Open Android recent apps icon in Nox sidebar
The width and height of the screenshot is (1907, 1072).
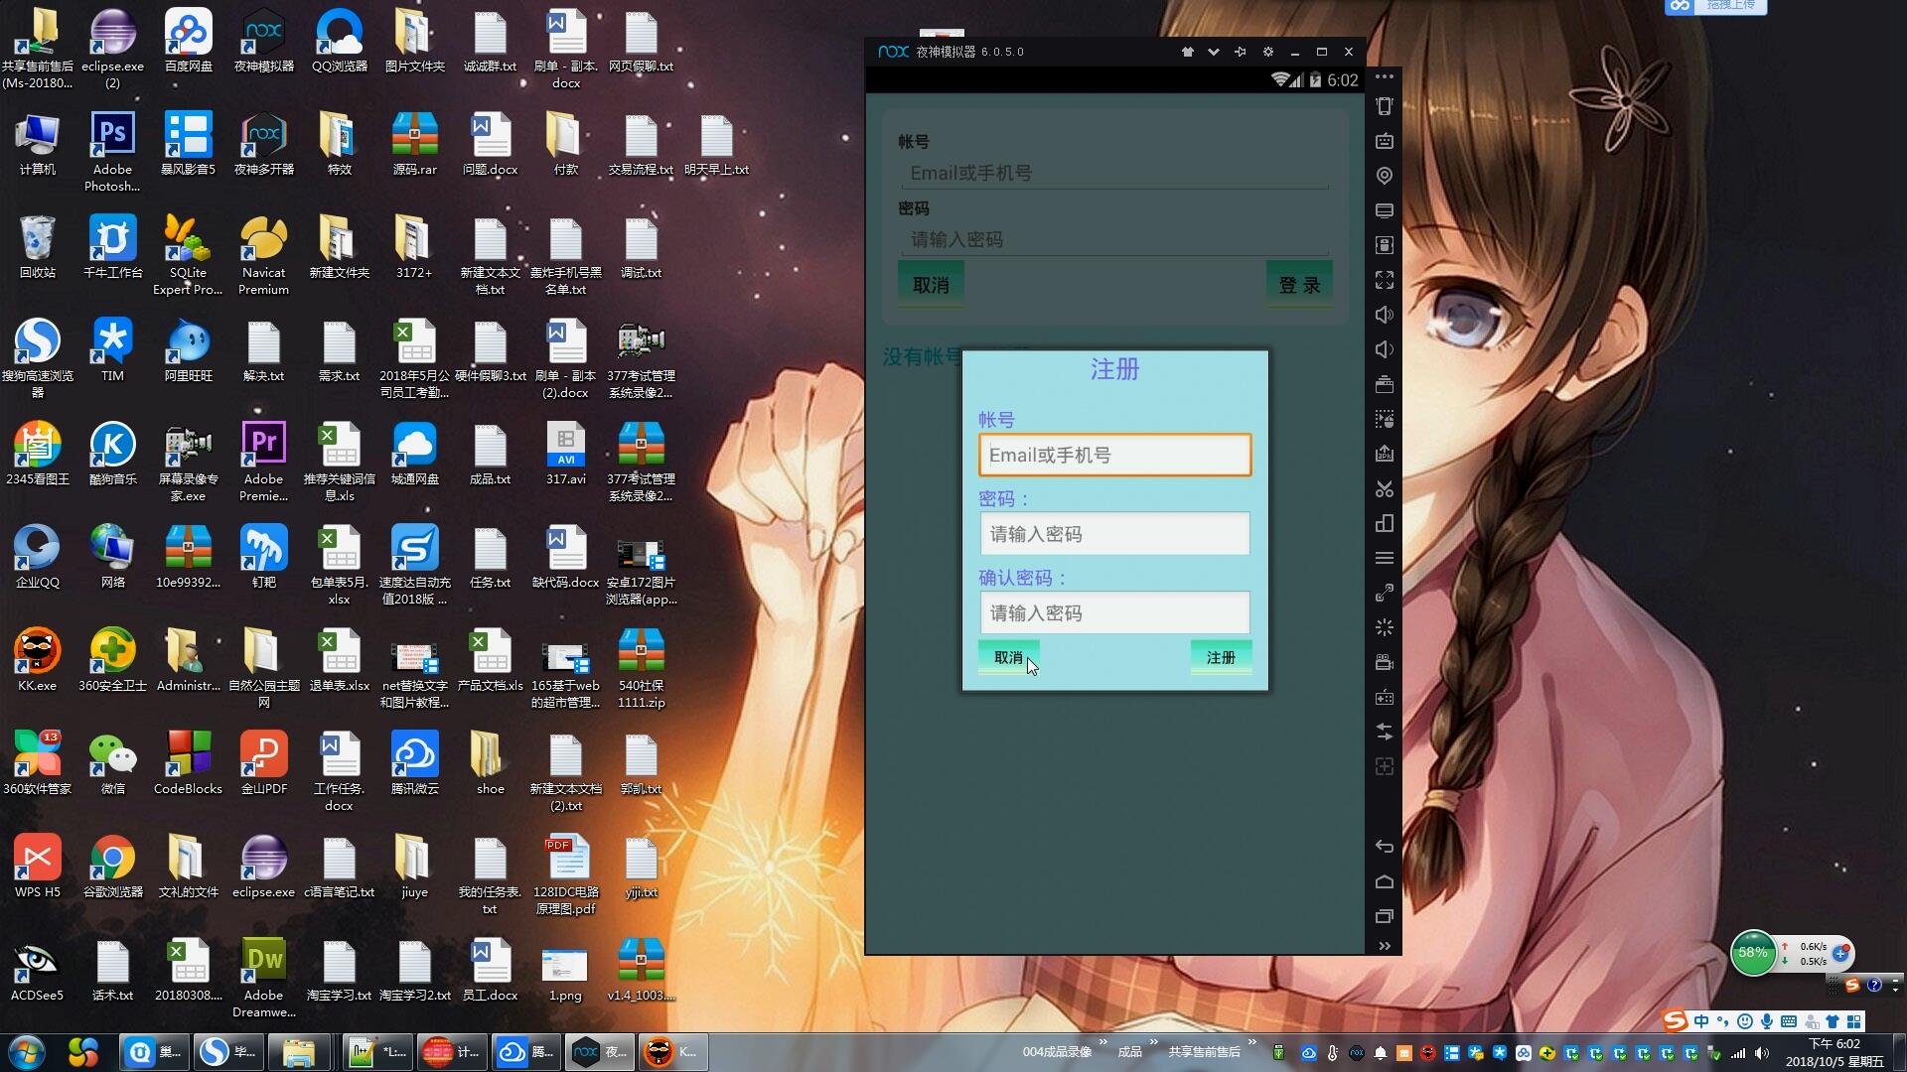tap(1385, 916)
